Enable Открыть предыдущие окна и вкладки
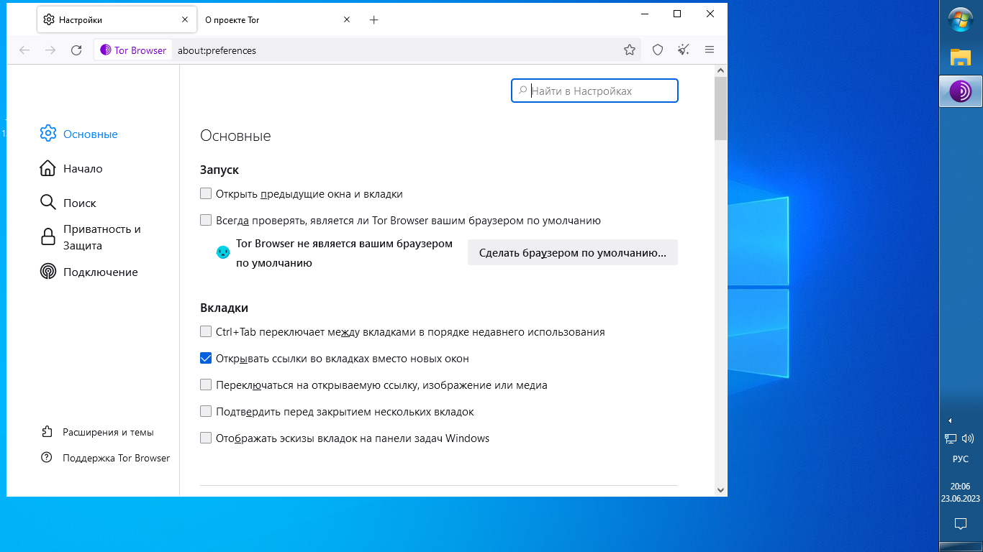 206,193
